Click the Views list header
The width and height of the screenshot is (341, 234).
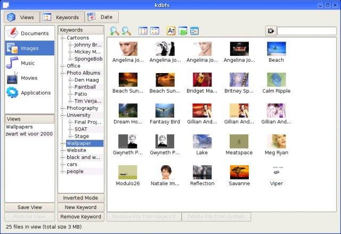30,119
